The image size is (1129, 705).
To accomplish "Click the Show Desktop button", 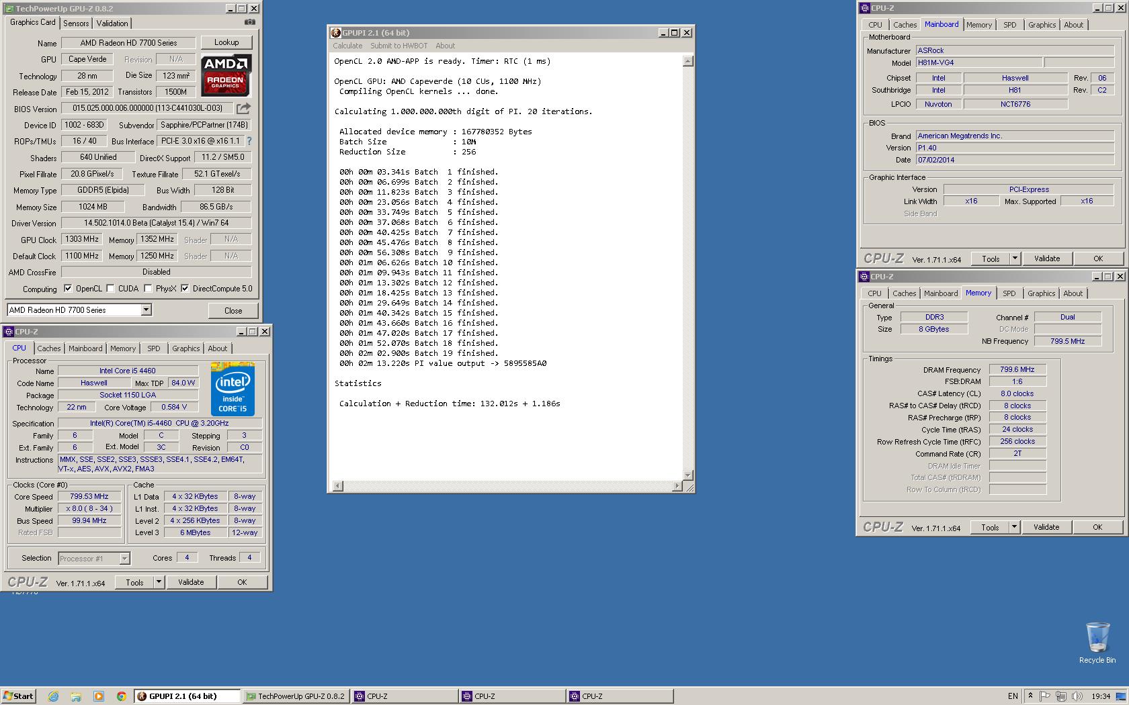I will [1121, 696].
